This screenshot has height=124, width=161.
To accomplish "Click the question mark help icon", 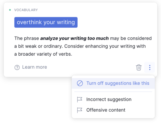I will 17,67.
